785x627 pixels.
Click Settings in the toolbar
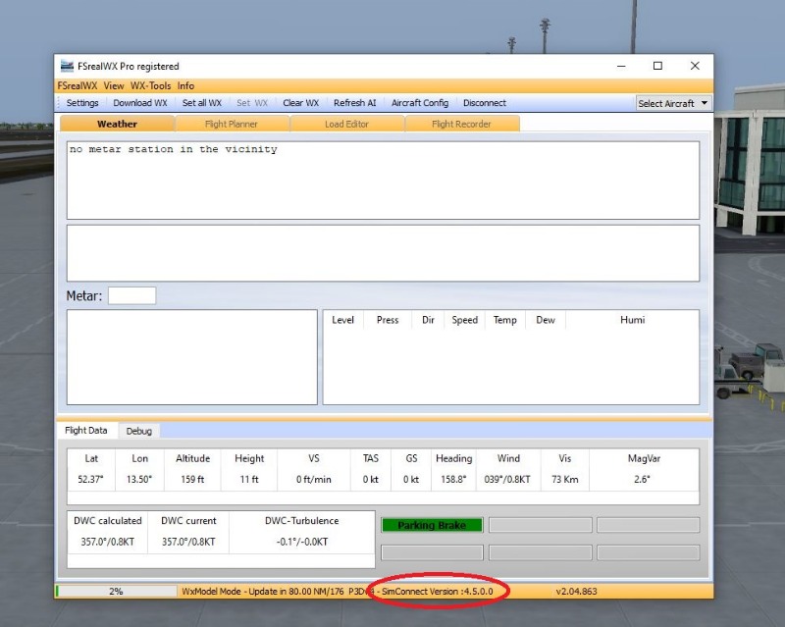(82, 103)
